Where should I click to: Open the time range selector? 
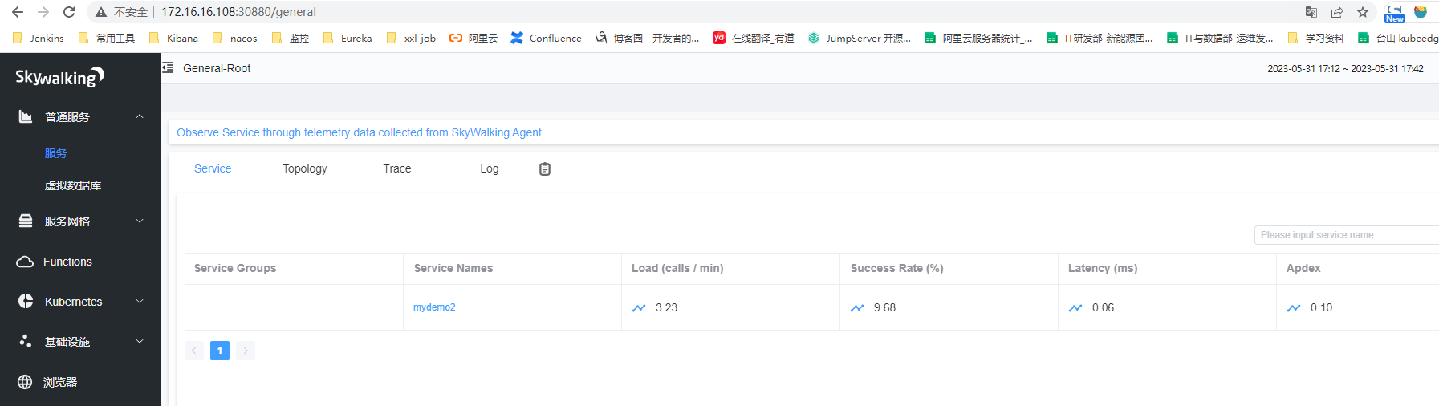pyautogui.click(x=1345, y=69)
